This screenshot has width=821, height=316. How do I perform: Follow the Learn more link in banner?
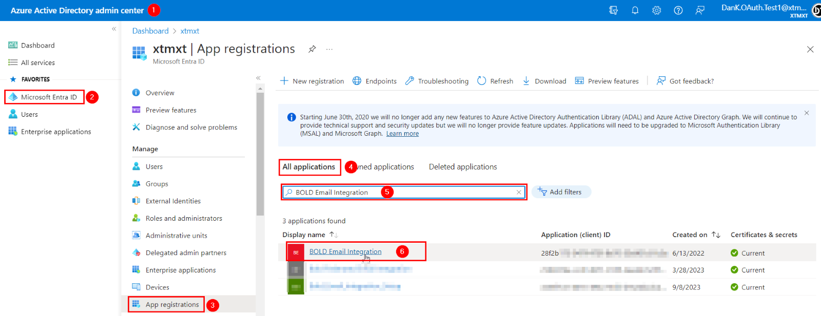[x=402, y=134]
